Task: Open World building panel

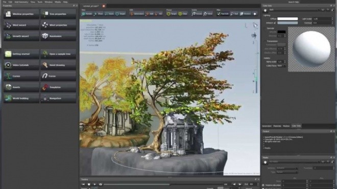Action: click(x=21, y=98)
